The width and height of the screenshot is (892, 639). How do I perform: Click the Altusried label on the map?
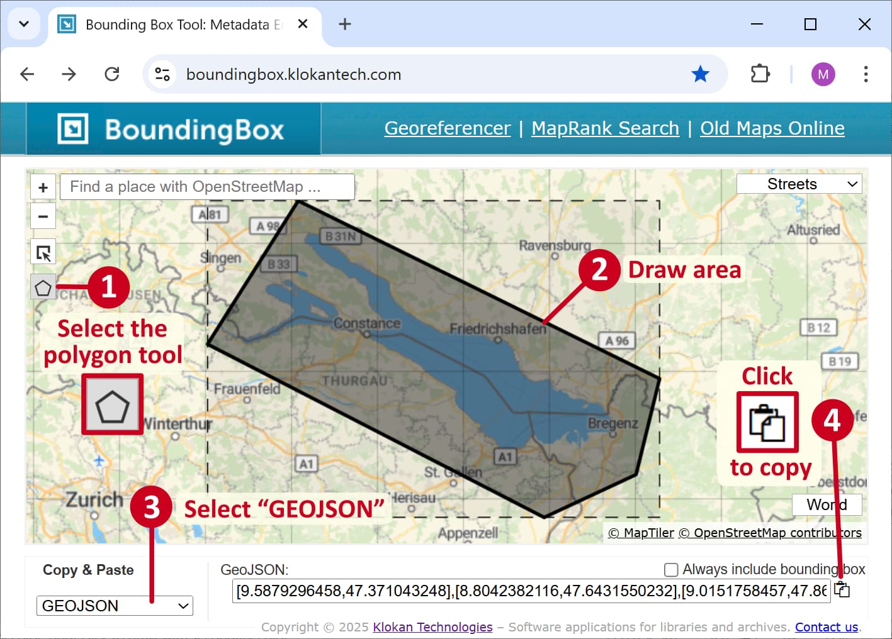click(813, 230)
